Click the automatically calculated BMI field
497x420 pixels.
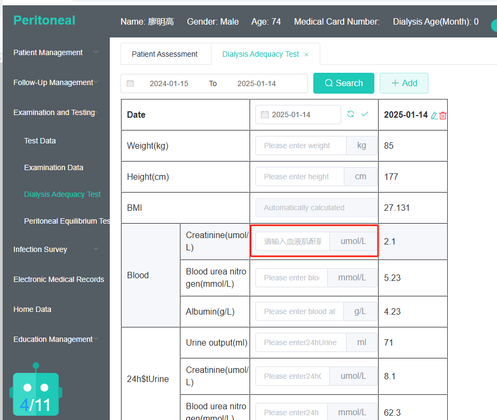(317, 208)
